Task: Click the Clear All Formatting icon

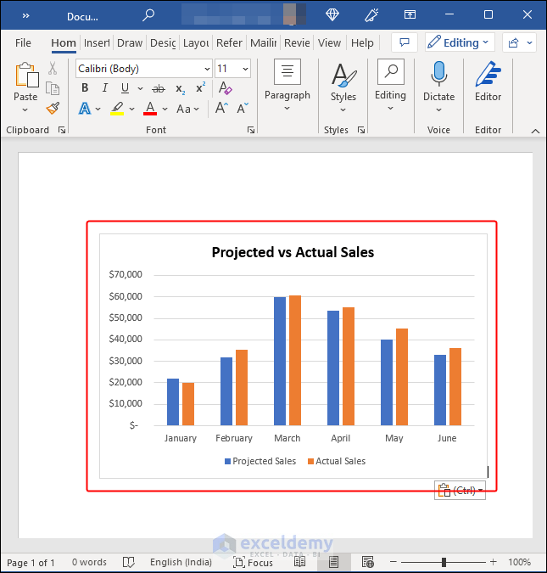Action: 225,88
